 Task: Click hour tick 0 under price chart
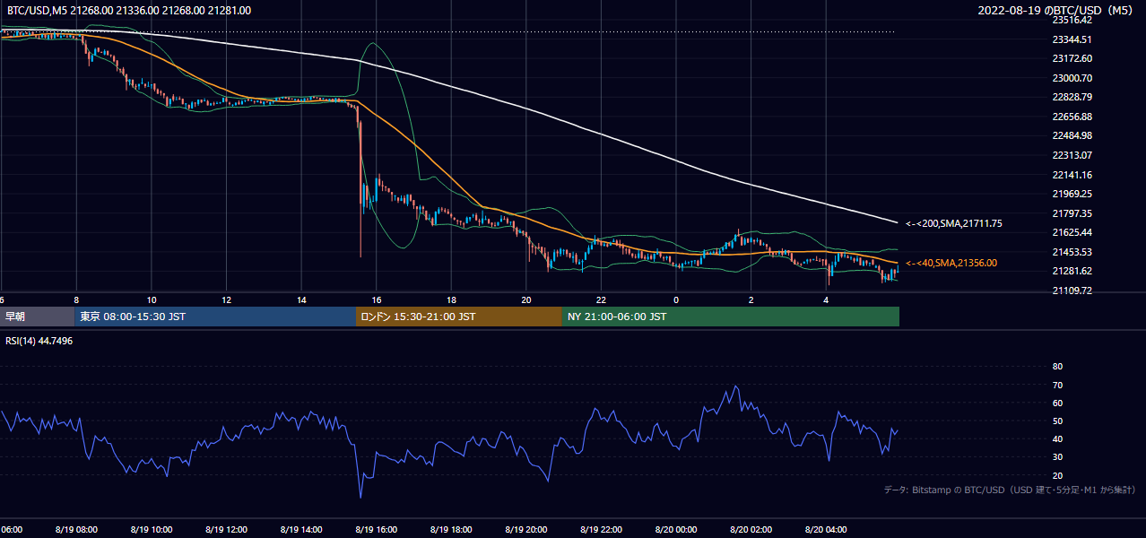coord(676,299)
